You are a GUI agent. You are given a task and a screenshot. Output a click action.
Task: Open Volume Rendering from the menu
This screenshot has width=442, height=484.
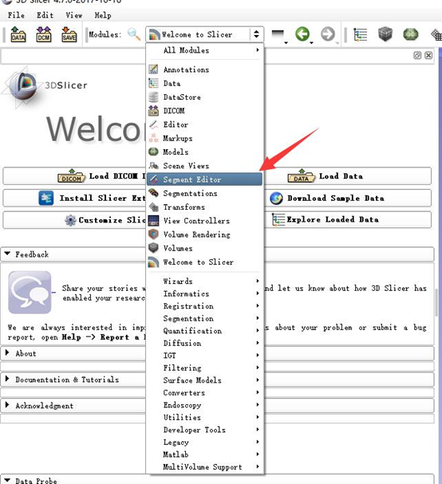(205, 234)
